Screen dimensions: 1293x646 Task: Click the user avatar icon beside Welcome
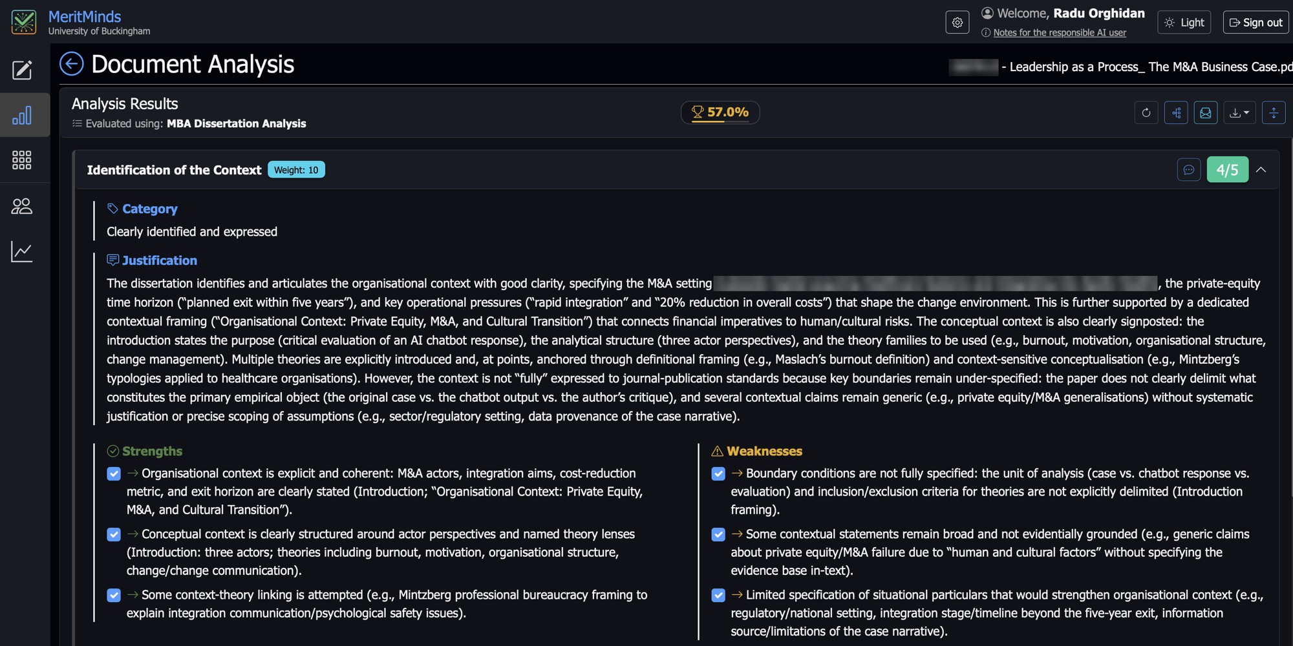[987, 13]
